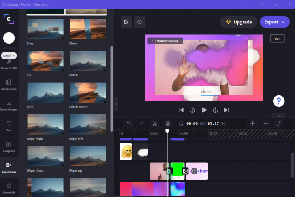Play the video preview
Screen dimensions: 295x197
coord(204,110)
